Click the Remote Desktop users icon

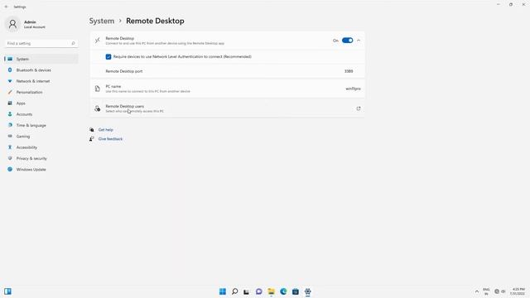[x=98, y=108]
